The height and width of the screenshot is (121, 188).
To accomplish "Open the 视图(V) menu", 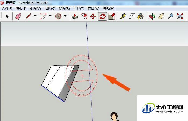I will 35,9.
